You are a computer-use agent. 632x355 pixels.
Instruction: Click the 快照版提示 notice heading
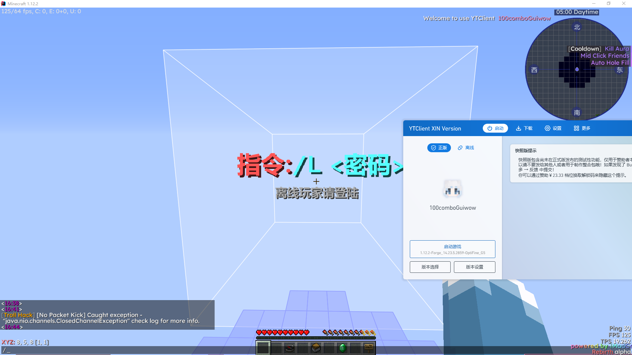[526, 151]
